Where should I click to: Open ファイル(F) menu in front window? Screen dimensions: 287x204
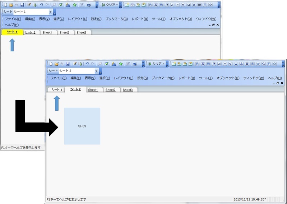pyautogui.click(x=59, y=78)
